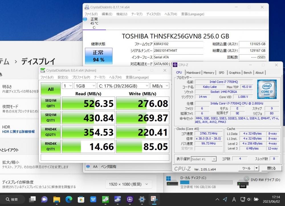Open Microsoft Store from the taskbar

[x=81, y=199]
